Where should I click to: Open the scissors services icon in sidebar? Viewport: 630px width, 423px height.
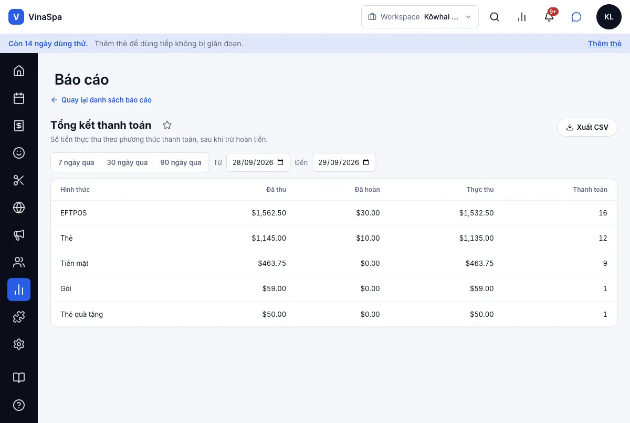coord(19,180)
